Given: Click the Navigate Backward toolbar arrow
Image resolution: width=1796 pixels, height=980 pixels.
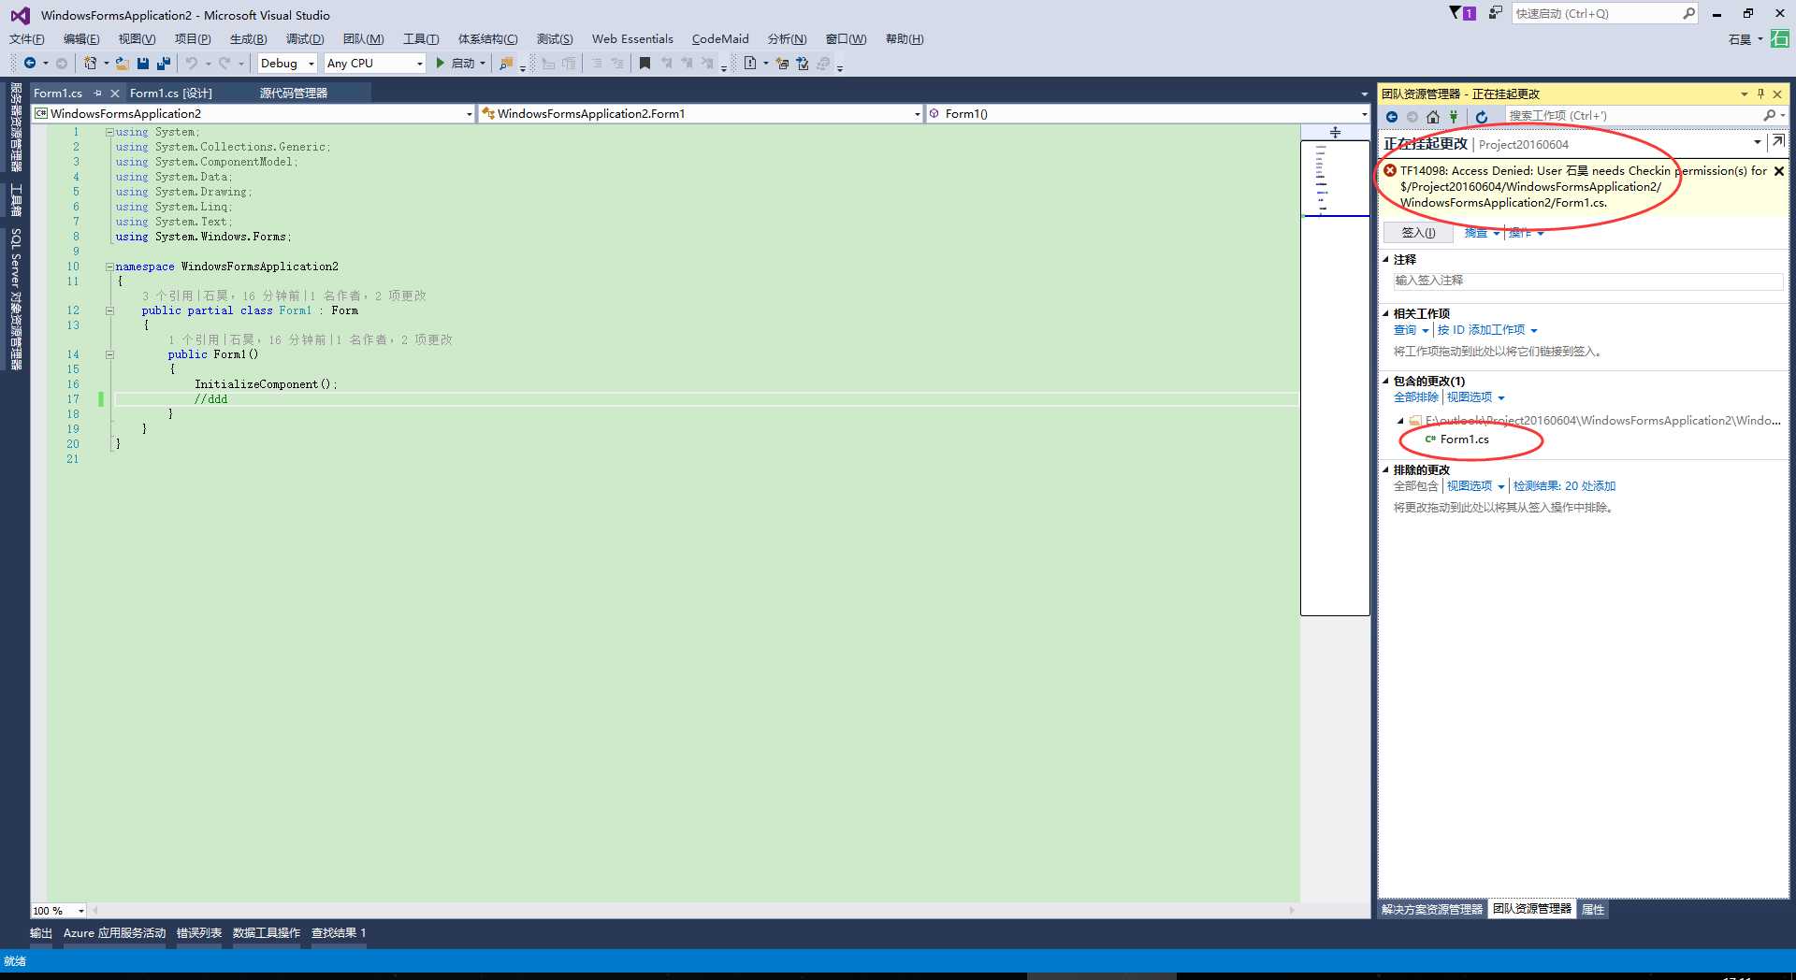Looking at the screenshot, I should pos(30,63).
